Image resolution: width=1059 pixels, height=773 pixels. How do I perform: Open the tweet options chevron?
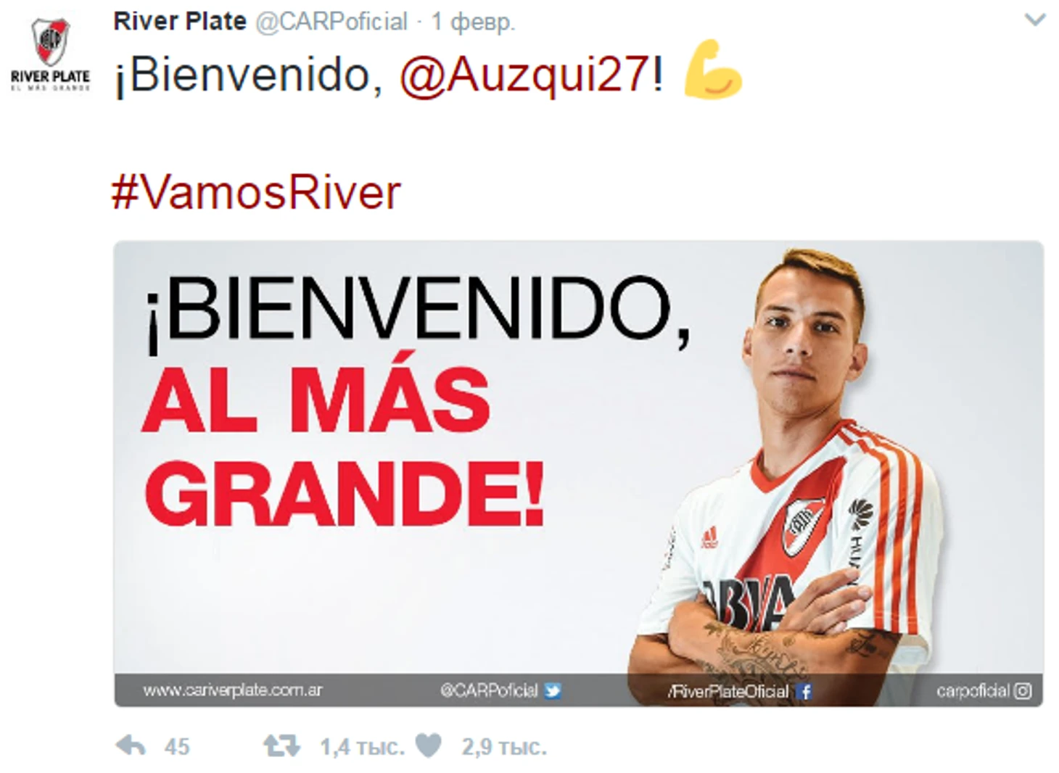click(1034, 20)
